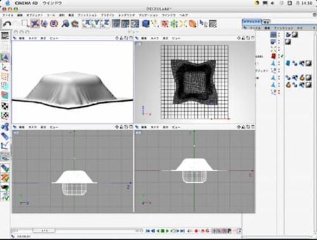The width and height of the screenshot is (317, 240).
Task: Open the ファイル menu in the main menu bar
Action: (8, 15)
